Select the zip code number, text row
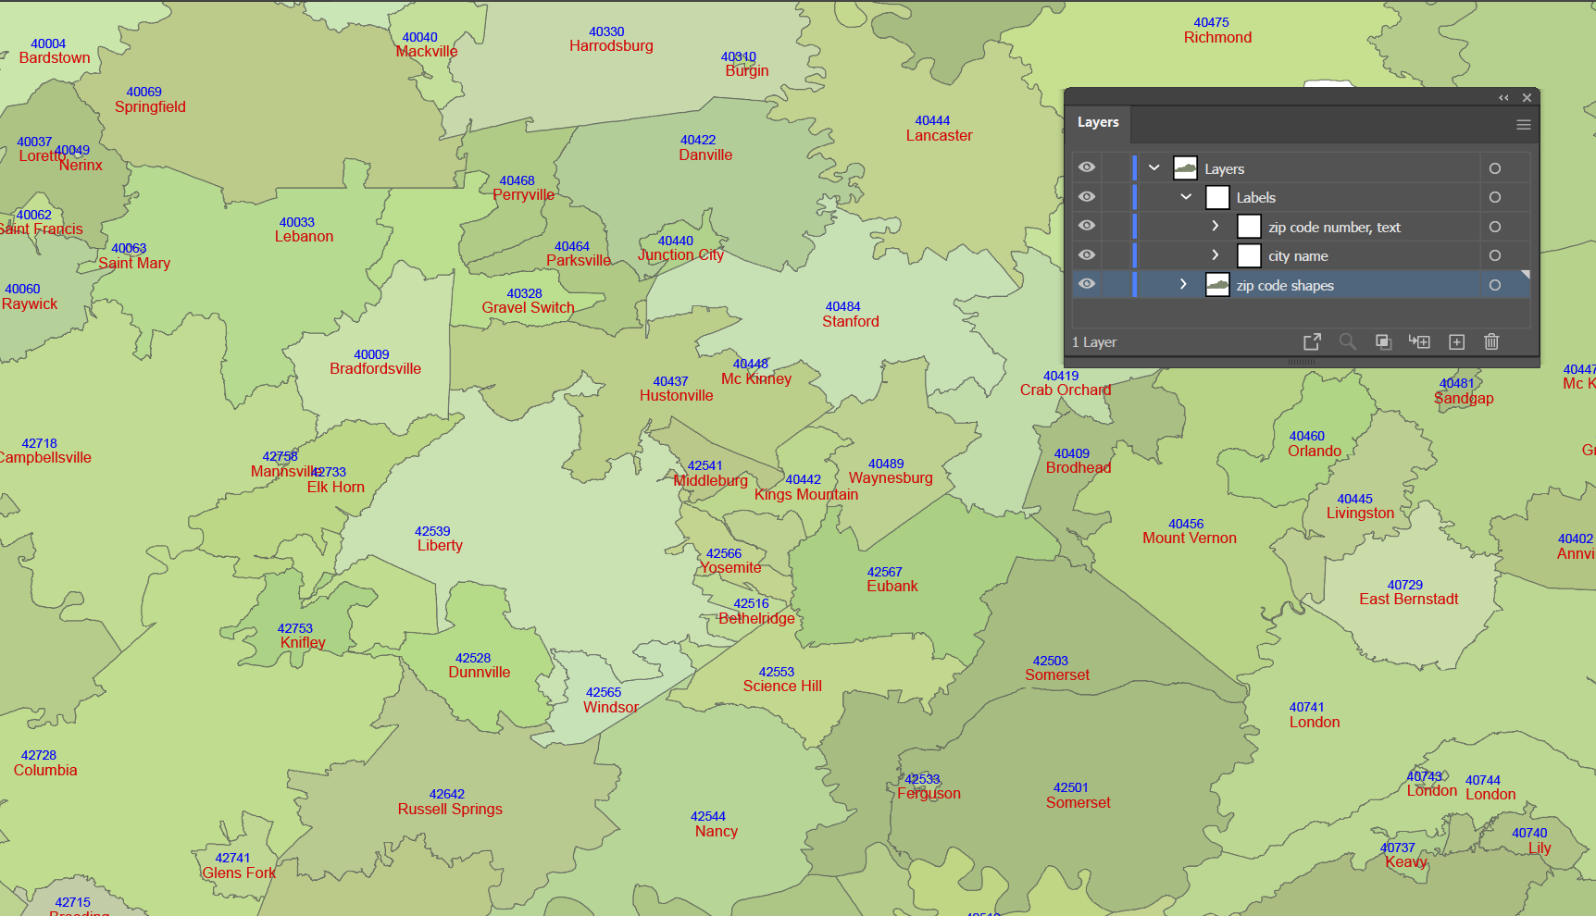Viewport: 1596px width, 916px height. pyautogui.click(x=1301, y=227)
